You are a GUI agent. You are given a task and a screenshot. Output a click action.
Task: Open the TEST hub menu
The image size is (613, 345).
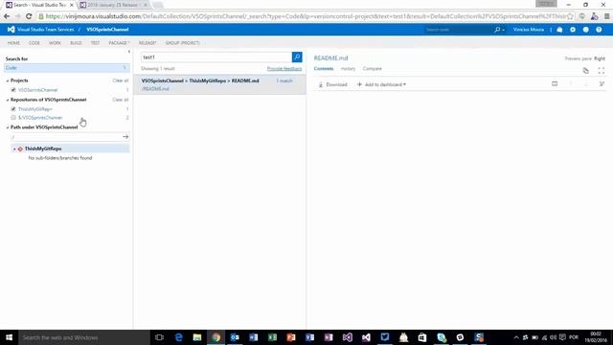[95, 42]
